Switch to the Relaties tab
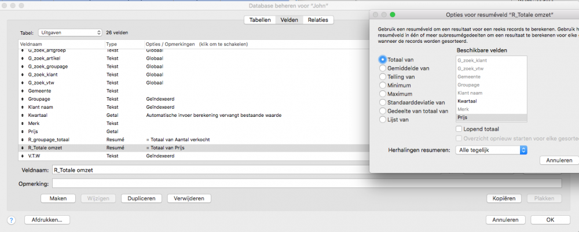Screen dimensions: 579x232 (x=318, y=20)
